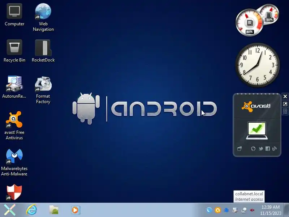Click the analog clock gadget
Image resolution: width=289 pixels, height=217 pixels.
258,65
